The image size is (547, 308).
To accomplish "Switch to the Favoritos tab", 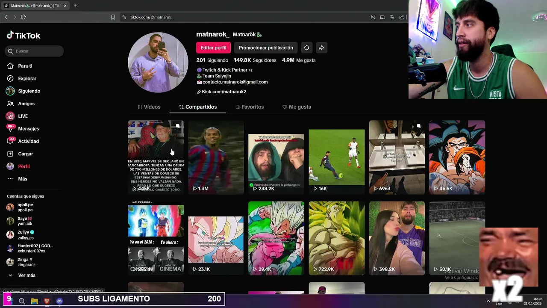I will [250, 107].
